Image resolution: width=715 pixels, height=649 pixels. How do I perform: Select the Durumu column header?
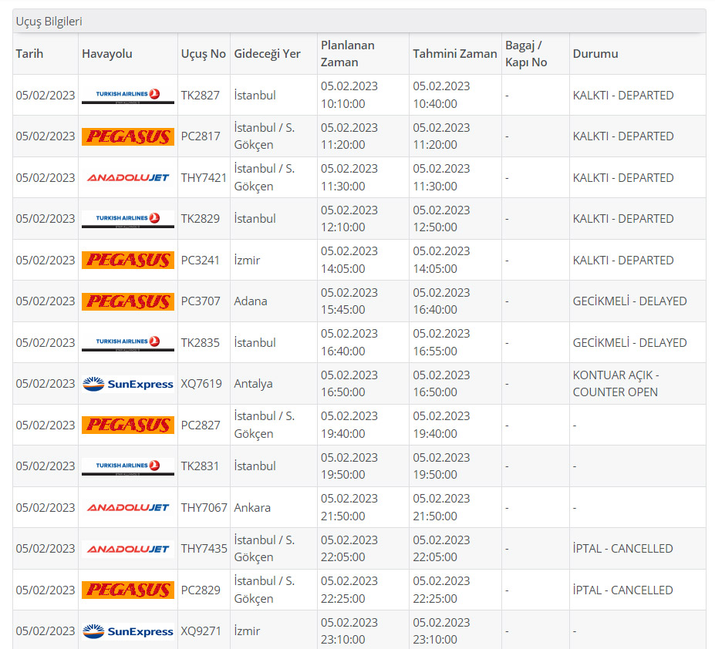[x=595, y=54]
